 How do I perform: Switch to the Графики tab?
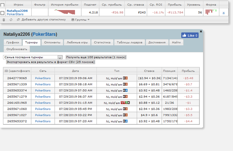tap(13, 43)
